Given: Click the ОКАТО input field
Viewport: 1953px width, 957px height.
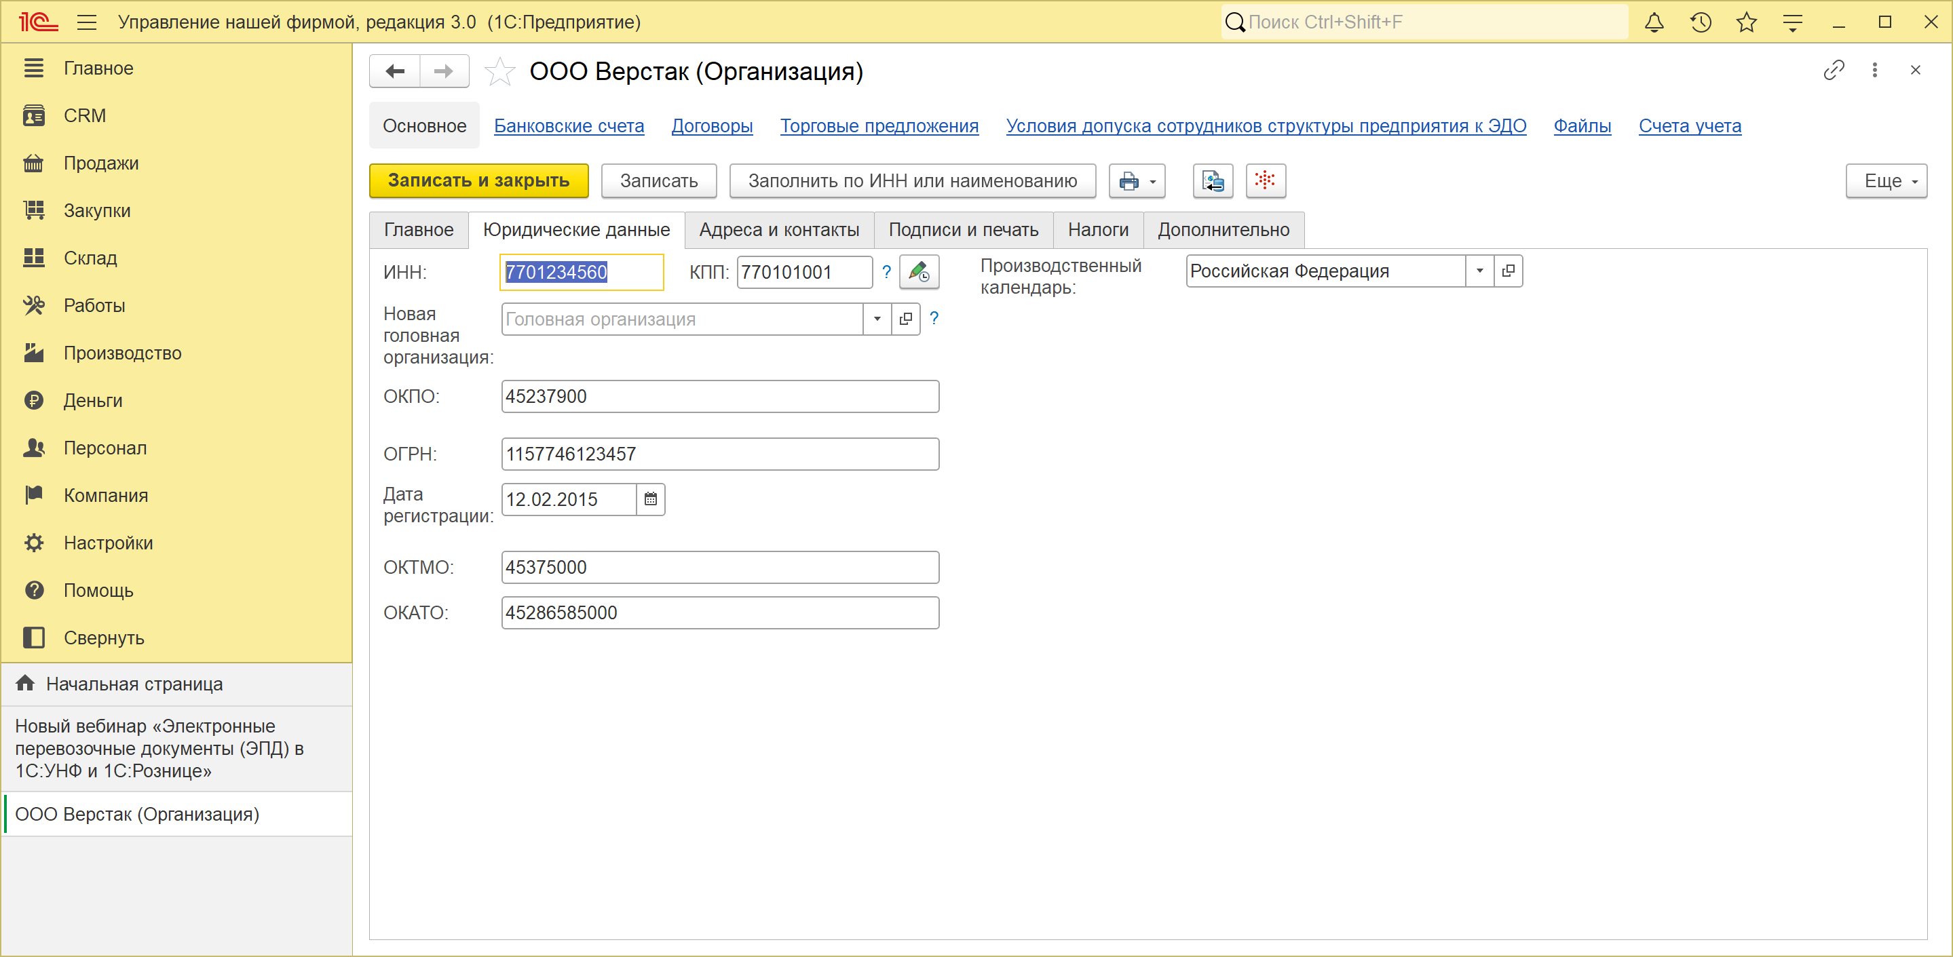Looking at the screenshot, I should point(720,613).
